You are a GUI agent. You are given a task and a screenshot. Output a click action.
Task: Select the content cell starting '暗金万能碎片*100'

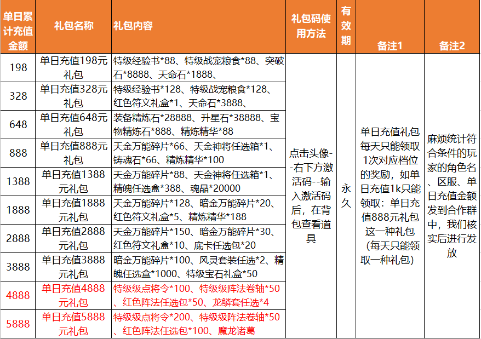point(199,267)
